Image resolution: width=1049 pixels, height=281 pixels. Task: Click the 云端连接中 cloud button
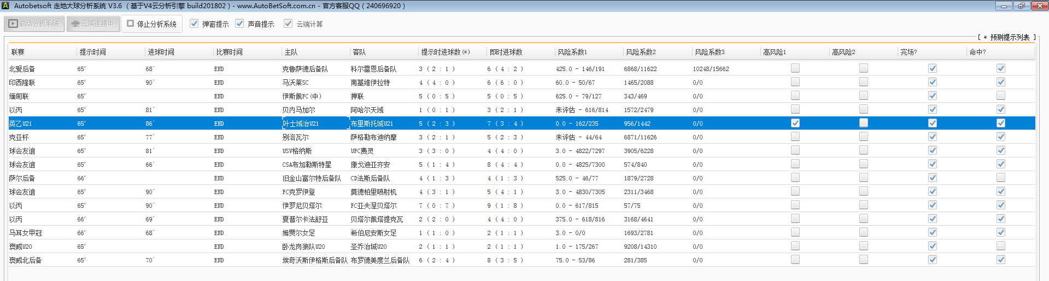pos(93,24)
